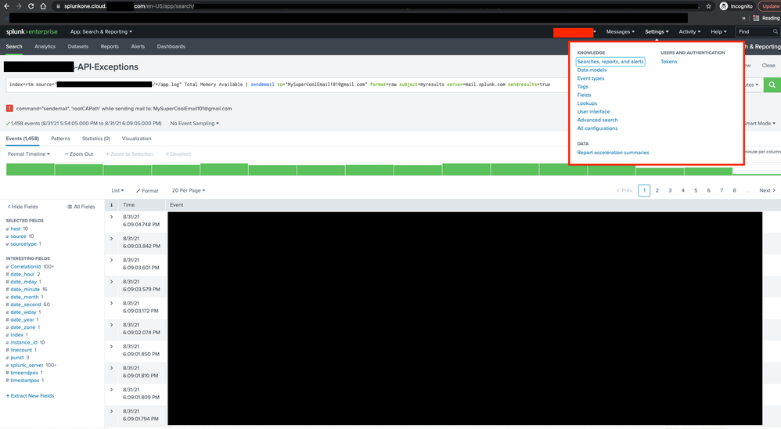The width and height of the screenshot is (781, 429).
Task: Open Format Timeline dropdown
Action: (29, 154)
